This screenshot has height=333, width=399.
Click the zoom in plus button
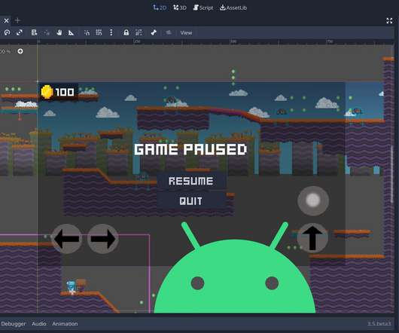coord(20,51)
